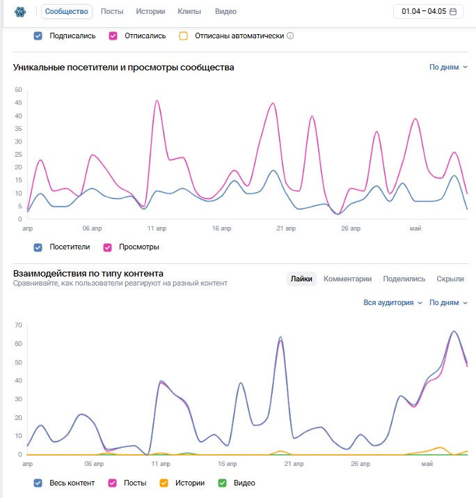
Task: Select the Комментарии interaction tab
Action: click(347, 279)
